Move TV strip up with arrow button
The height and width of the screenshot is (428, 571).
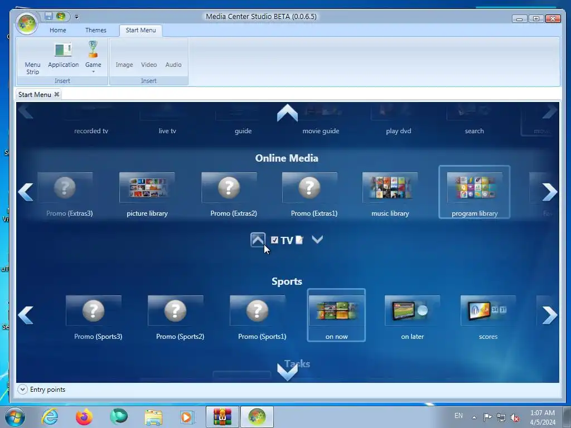click(x=258, y=240)
